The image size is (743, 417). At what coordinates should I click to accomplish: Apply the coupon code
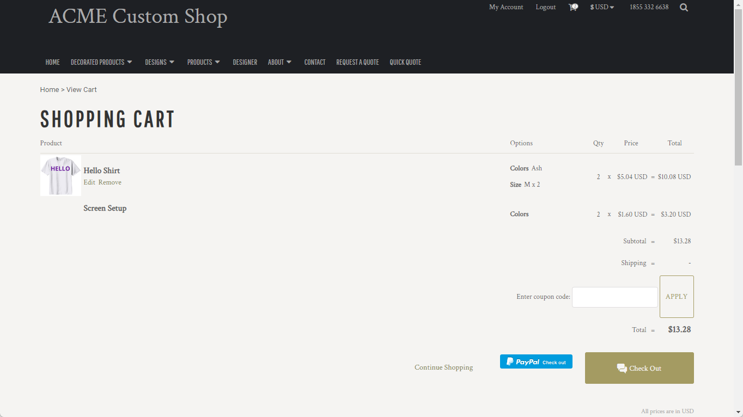point(676,296)
